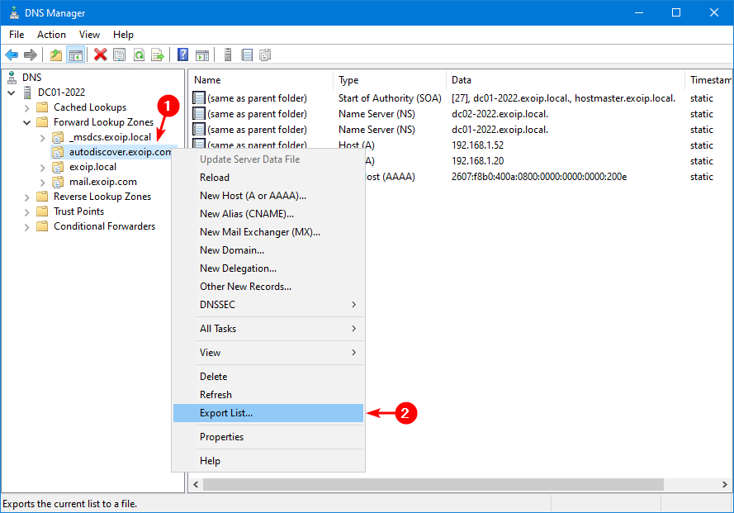Expand the Cached Lookups tree node

pos(27,107)
